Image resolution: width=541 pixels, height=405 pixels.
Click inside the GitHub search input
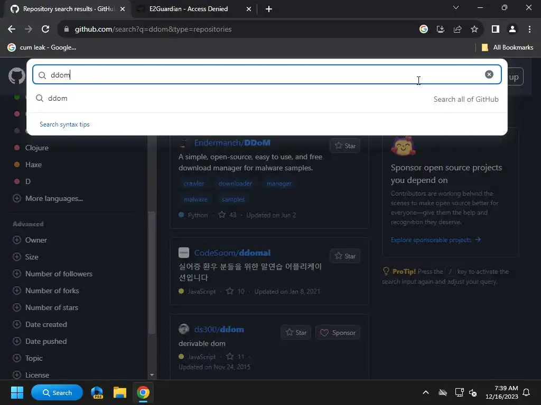pos(267,75)
